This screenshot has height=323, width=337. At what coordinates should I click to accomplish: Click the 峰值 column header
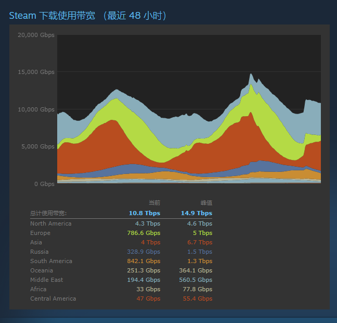coord(206,203)
